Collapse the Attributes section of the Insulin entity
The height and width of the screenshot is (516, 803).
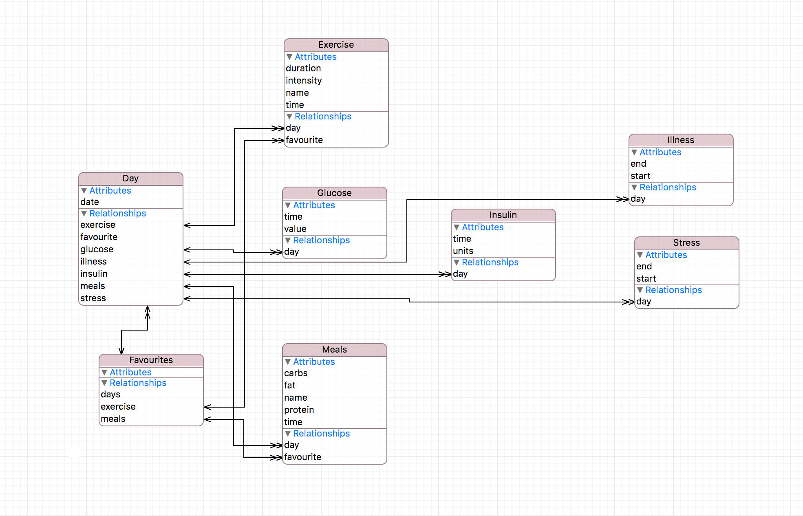457,227
